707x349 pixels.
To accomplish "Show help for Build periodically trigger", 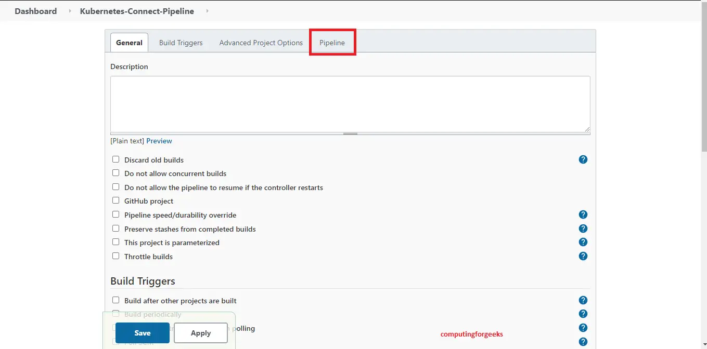I will pos(583,314).
